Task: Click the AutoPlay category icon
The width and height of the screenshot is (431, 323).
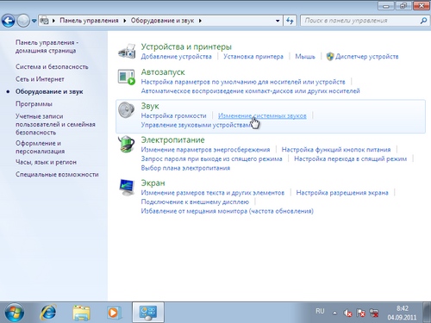Action: pyautogui.click(x=127, y=77)
